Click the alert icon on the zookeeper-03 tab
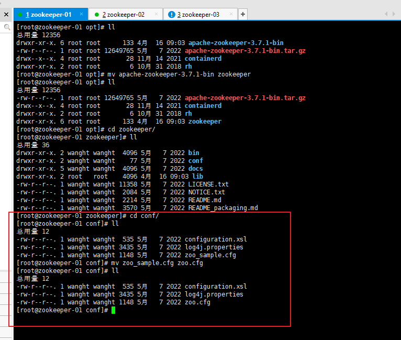401x340 pixels. (x=171, y=15)
